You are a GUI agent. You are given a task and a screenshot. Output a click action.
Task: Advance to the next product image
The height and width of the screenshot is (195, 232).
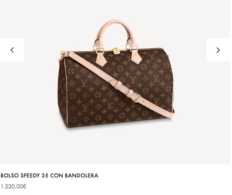point(218,50)
